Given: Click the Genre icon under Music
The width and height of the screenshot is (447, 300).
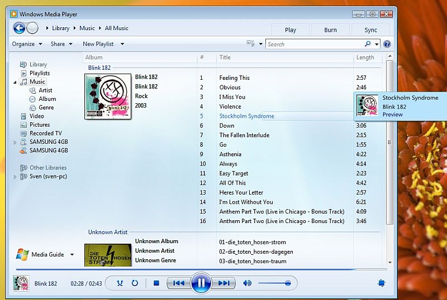Looking at the screenshot, I should (x=33, y=108).
